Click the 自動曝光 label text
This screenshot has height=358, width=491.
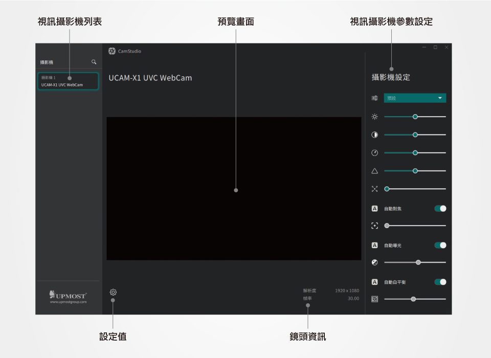393,245
